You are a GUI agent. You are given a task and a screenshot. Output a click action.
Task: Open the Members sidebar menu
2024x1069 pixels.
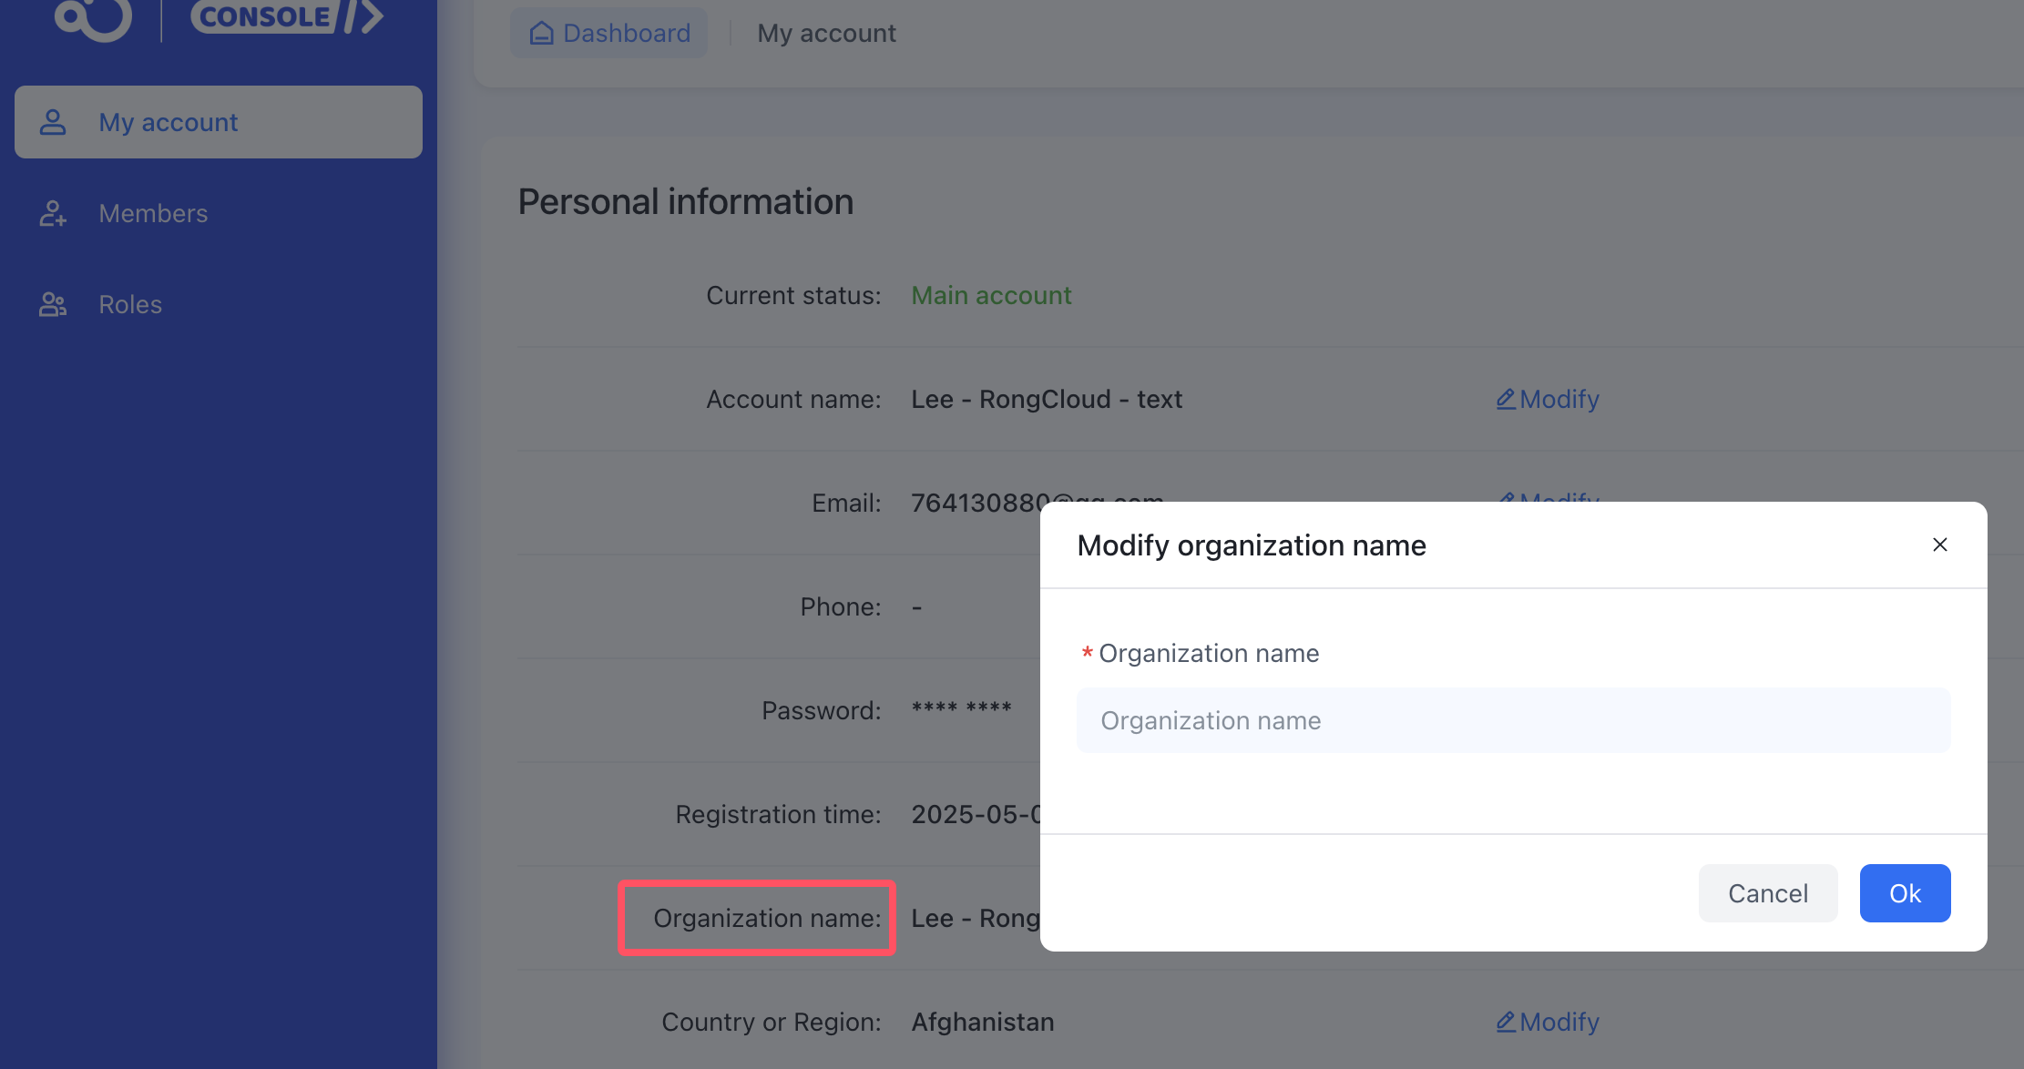[153, 213]
